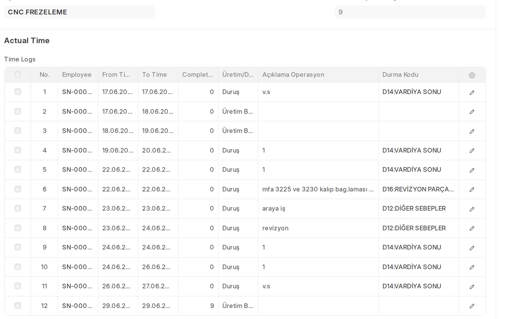Image resolution: width=509 pixels, height=319 pixels.
Task: Click the From Time cell in row 9
Action: point(118,247)
